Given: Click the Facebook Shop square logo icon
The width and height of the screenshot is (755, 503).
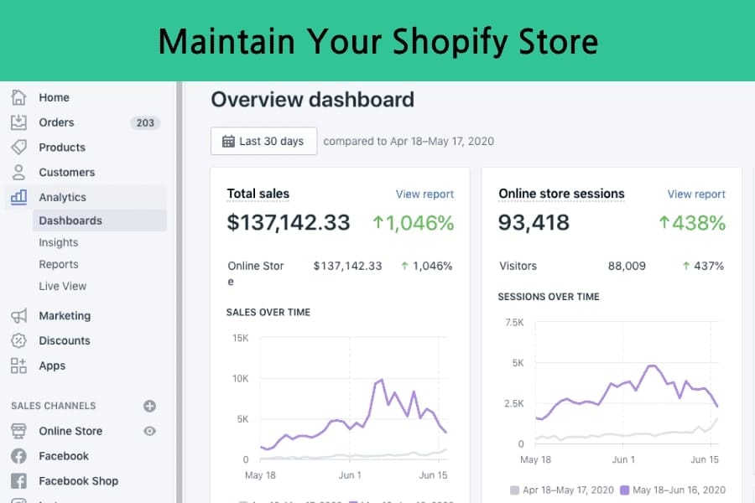Looking at the screenshot, I should coord(18,481).
